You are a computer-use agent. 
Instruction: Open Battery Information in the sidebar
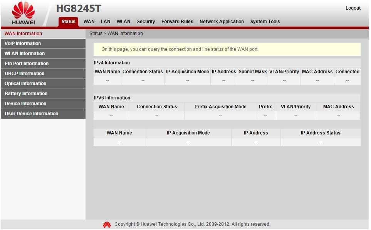[x=43, y=94]
